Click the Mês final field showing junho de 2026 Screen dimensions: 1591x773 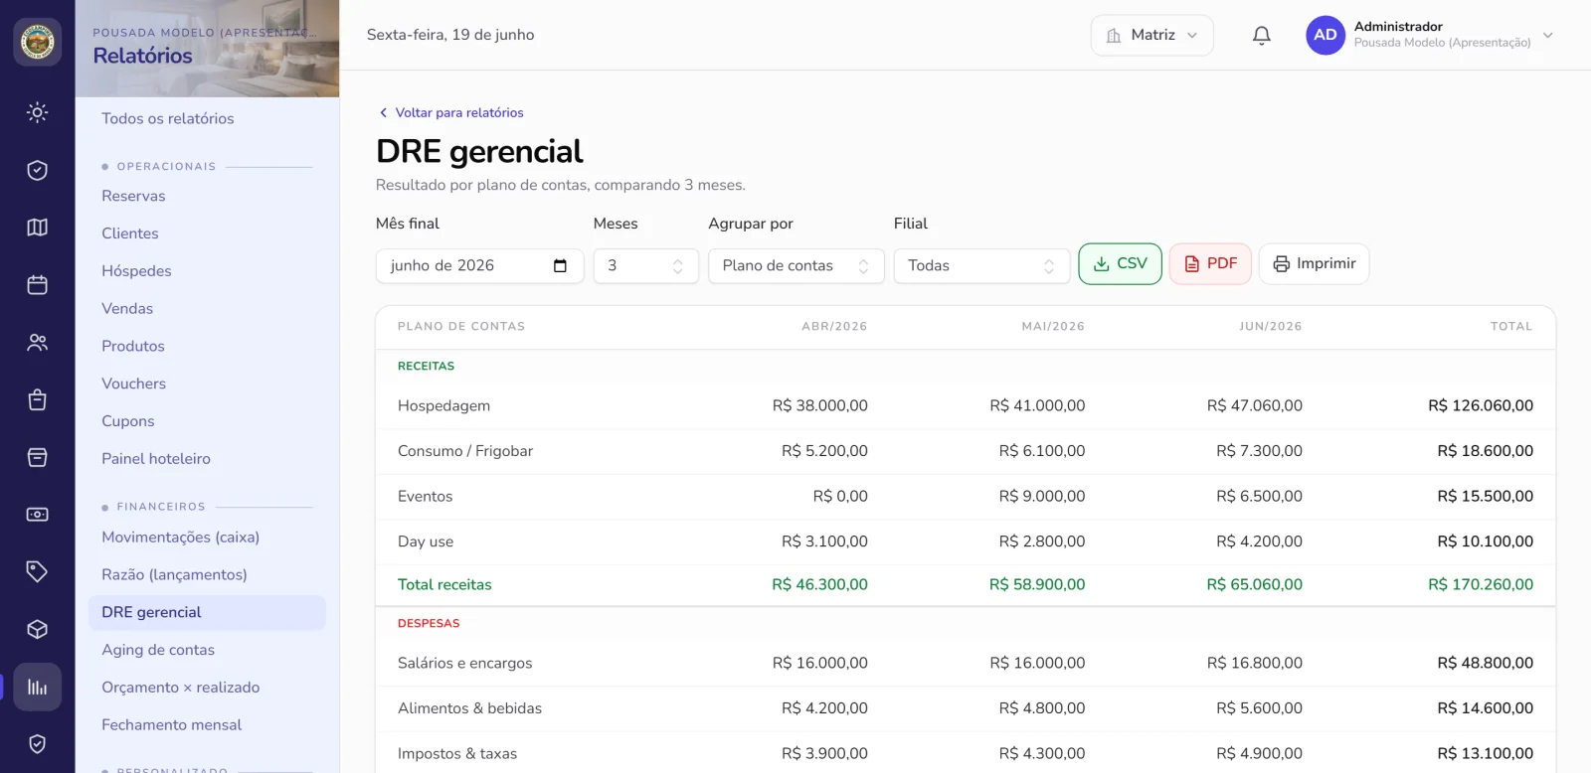479,266
